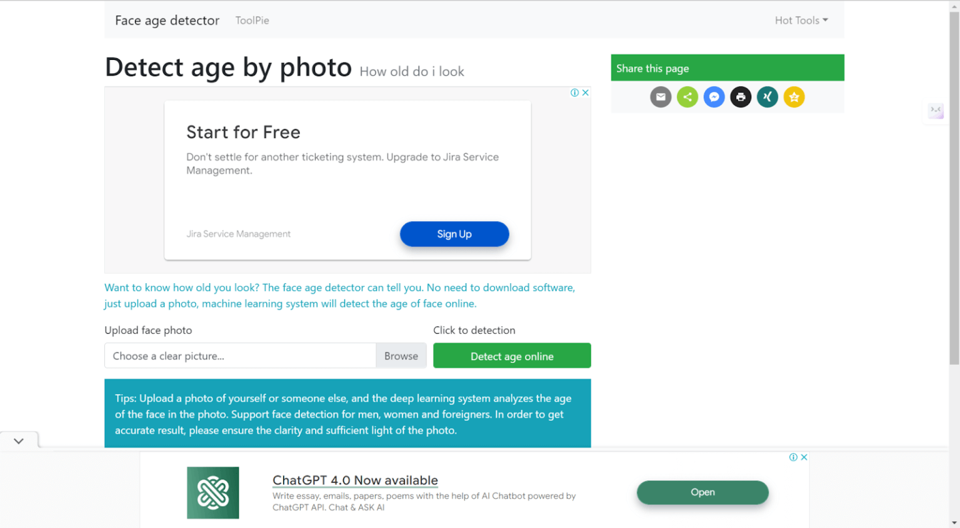
Task: Click the top ad info icon
Action: [574, 92]
